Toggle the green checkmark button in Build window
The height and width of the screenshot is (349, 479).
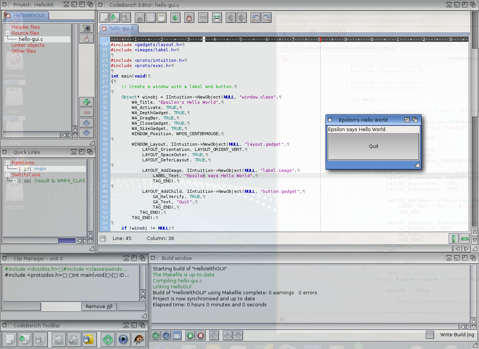tap(156, 336)
